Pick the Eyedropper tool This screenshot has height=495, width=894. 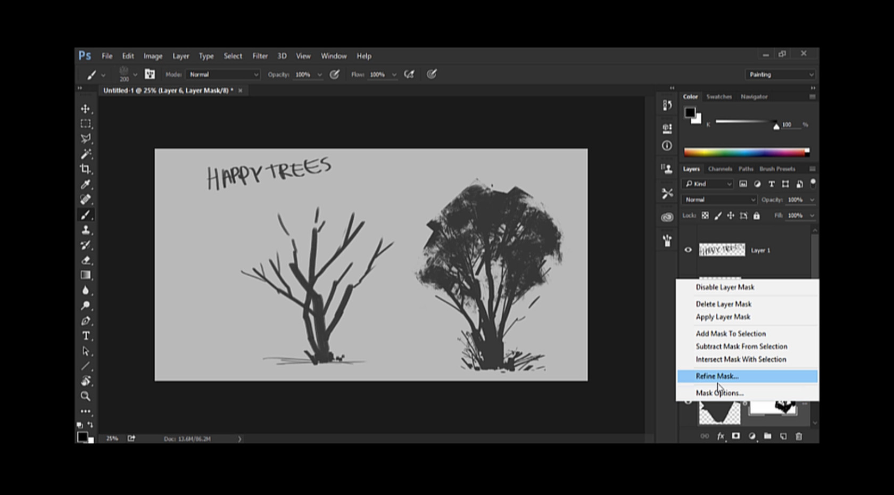coord(85,185)
